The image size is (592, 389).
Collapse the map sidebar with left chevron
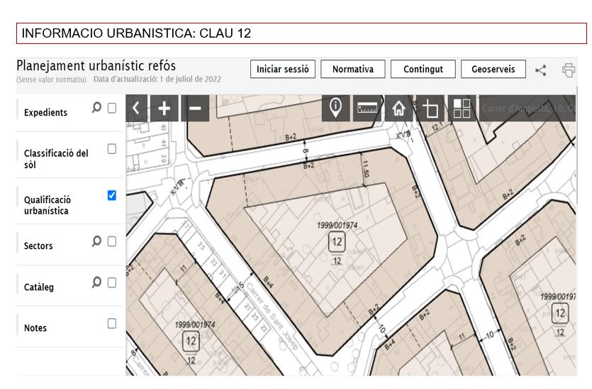[x=135, y=109]
